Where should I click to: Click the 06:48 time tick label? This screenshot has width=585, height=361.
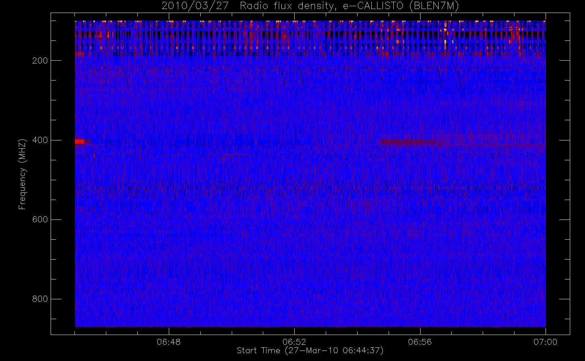(x=168, y=342)
